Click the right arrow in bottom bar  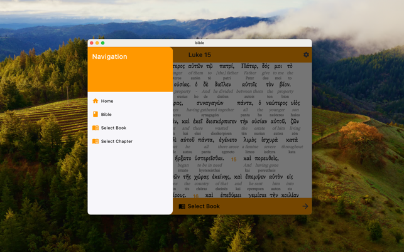(305, 206)
